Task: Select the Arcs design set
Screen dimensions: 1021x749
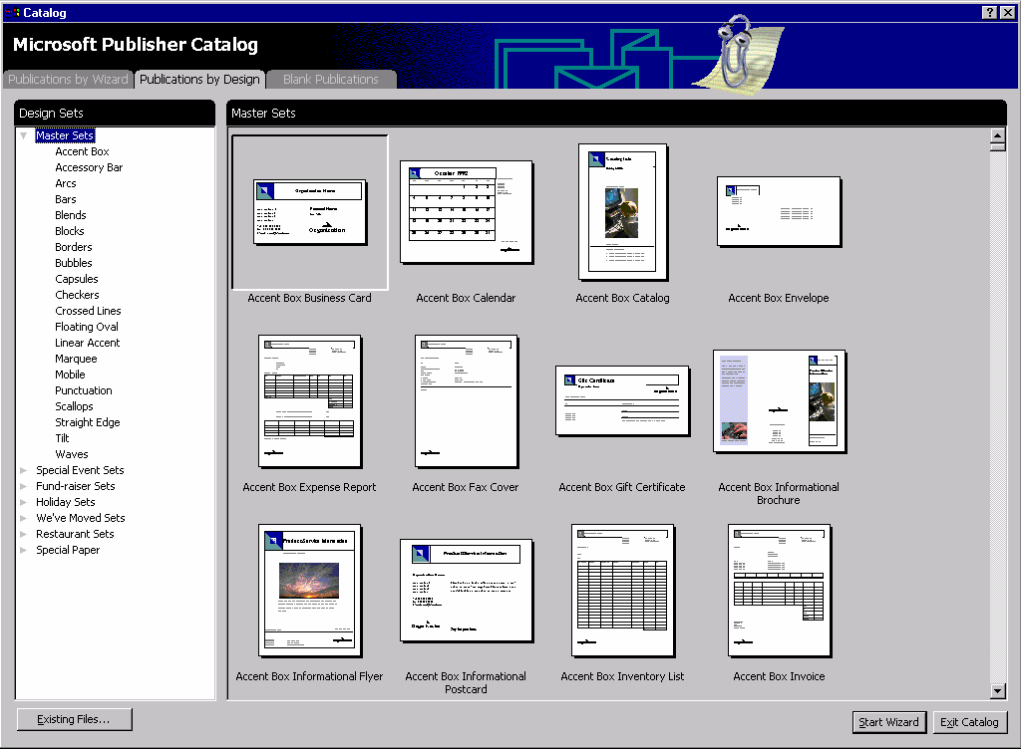Action: point(66,183)
